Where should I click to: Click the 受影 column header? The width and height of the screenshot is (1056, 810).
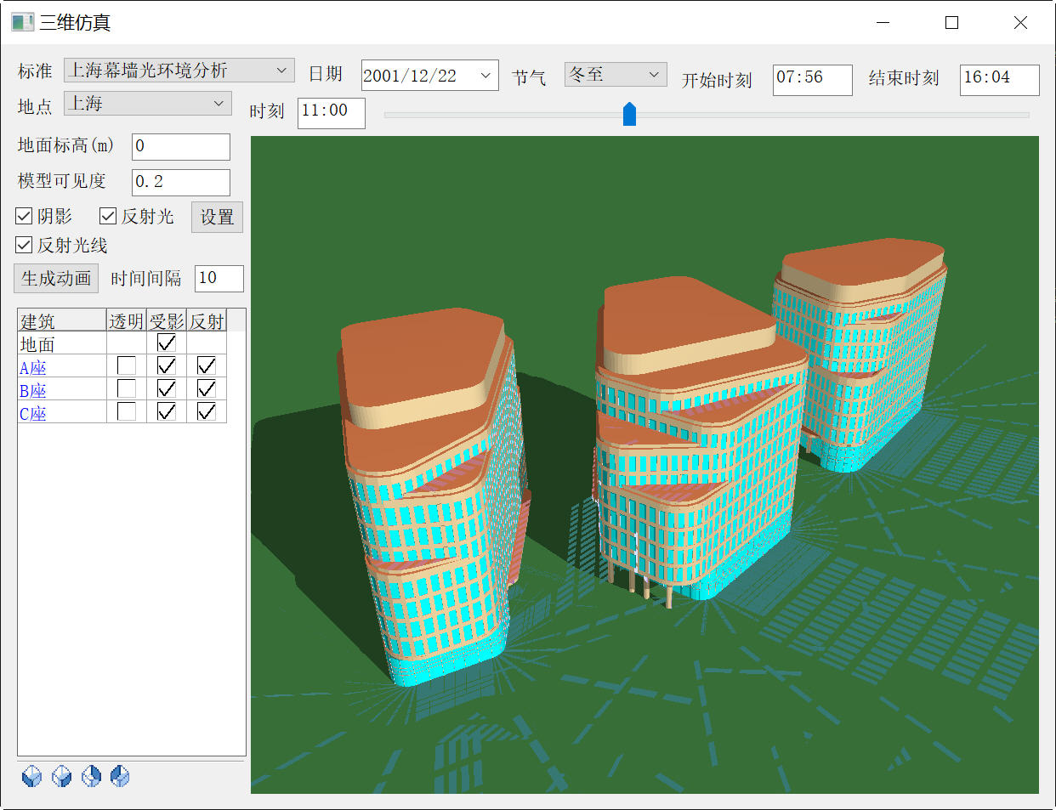[167, 320]
